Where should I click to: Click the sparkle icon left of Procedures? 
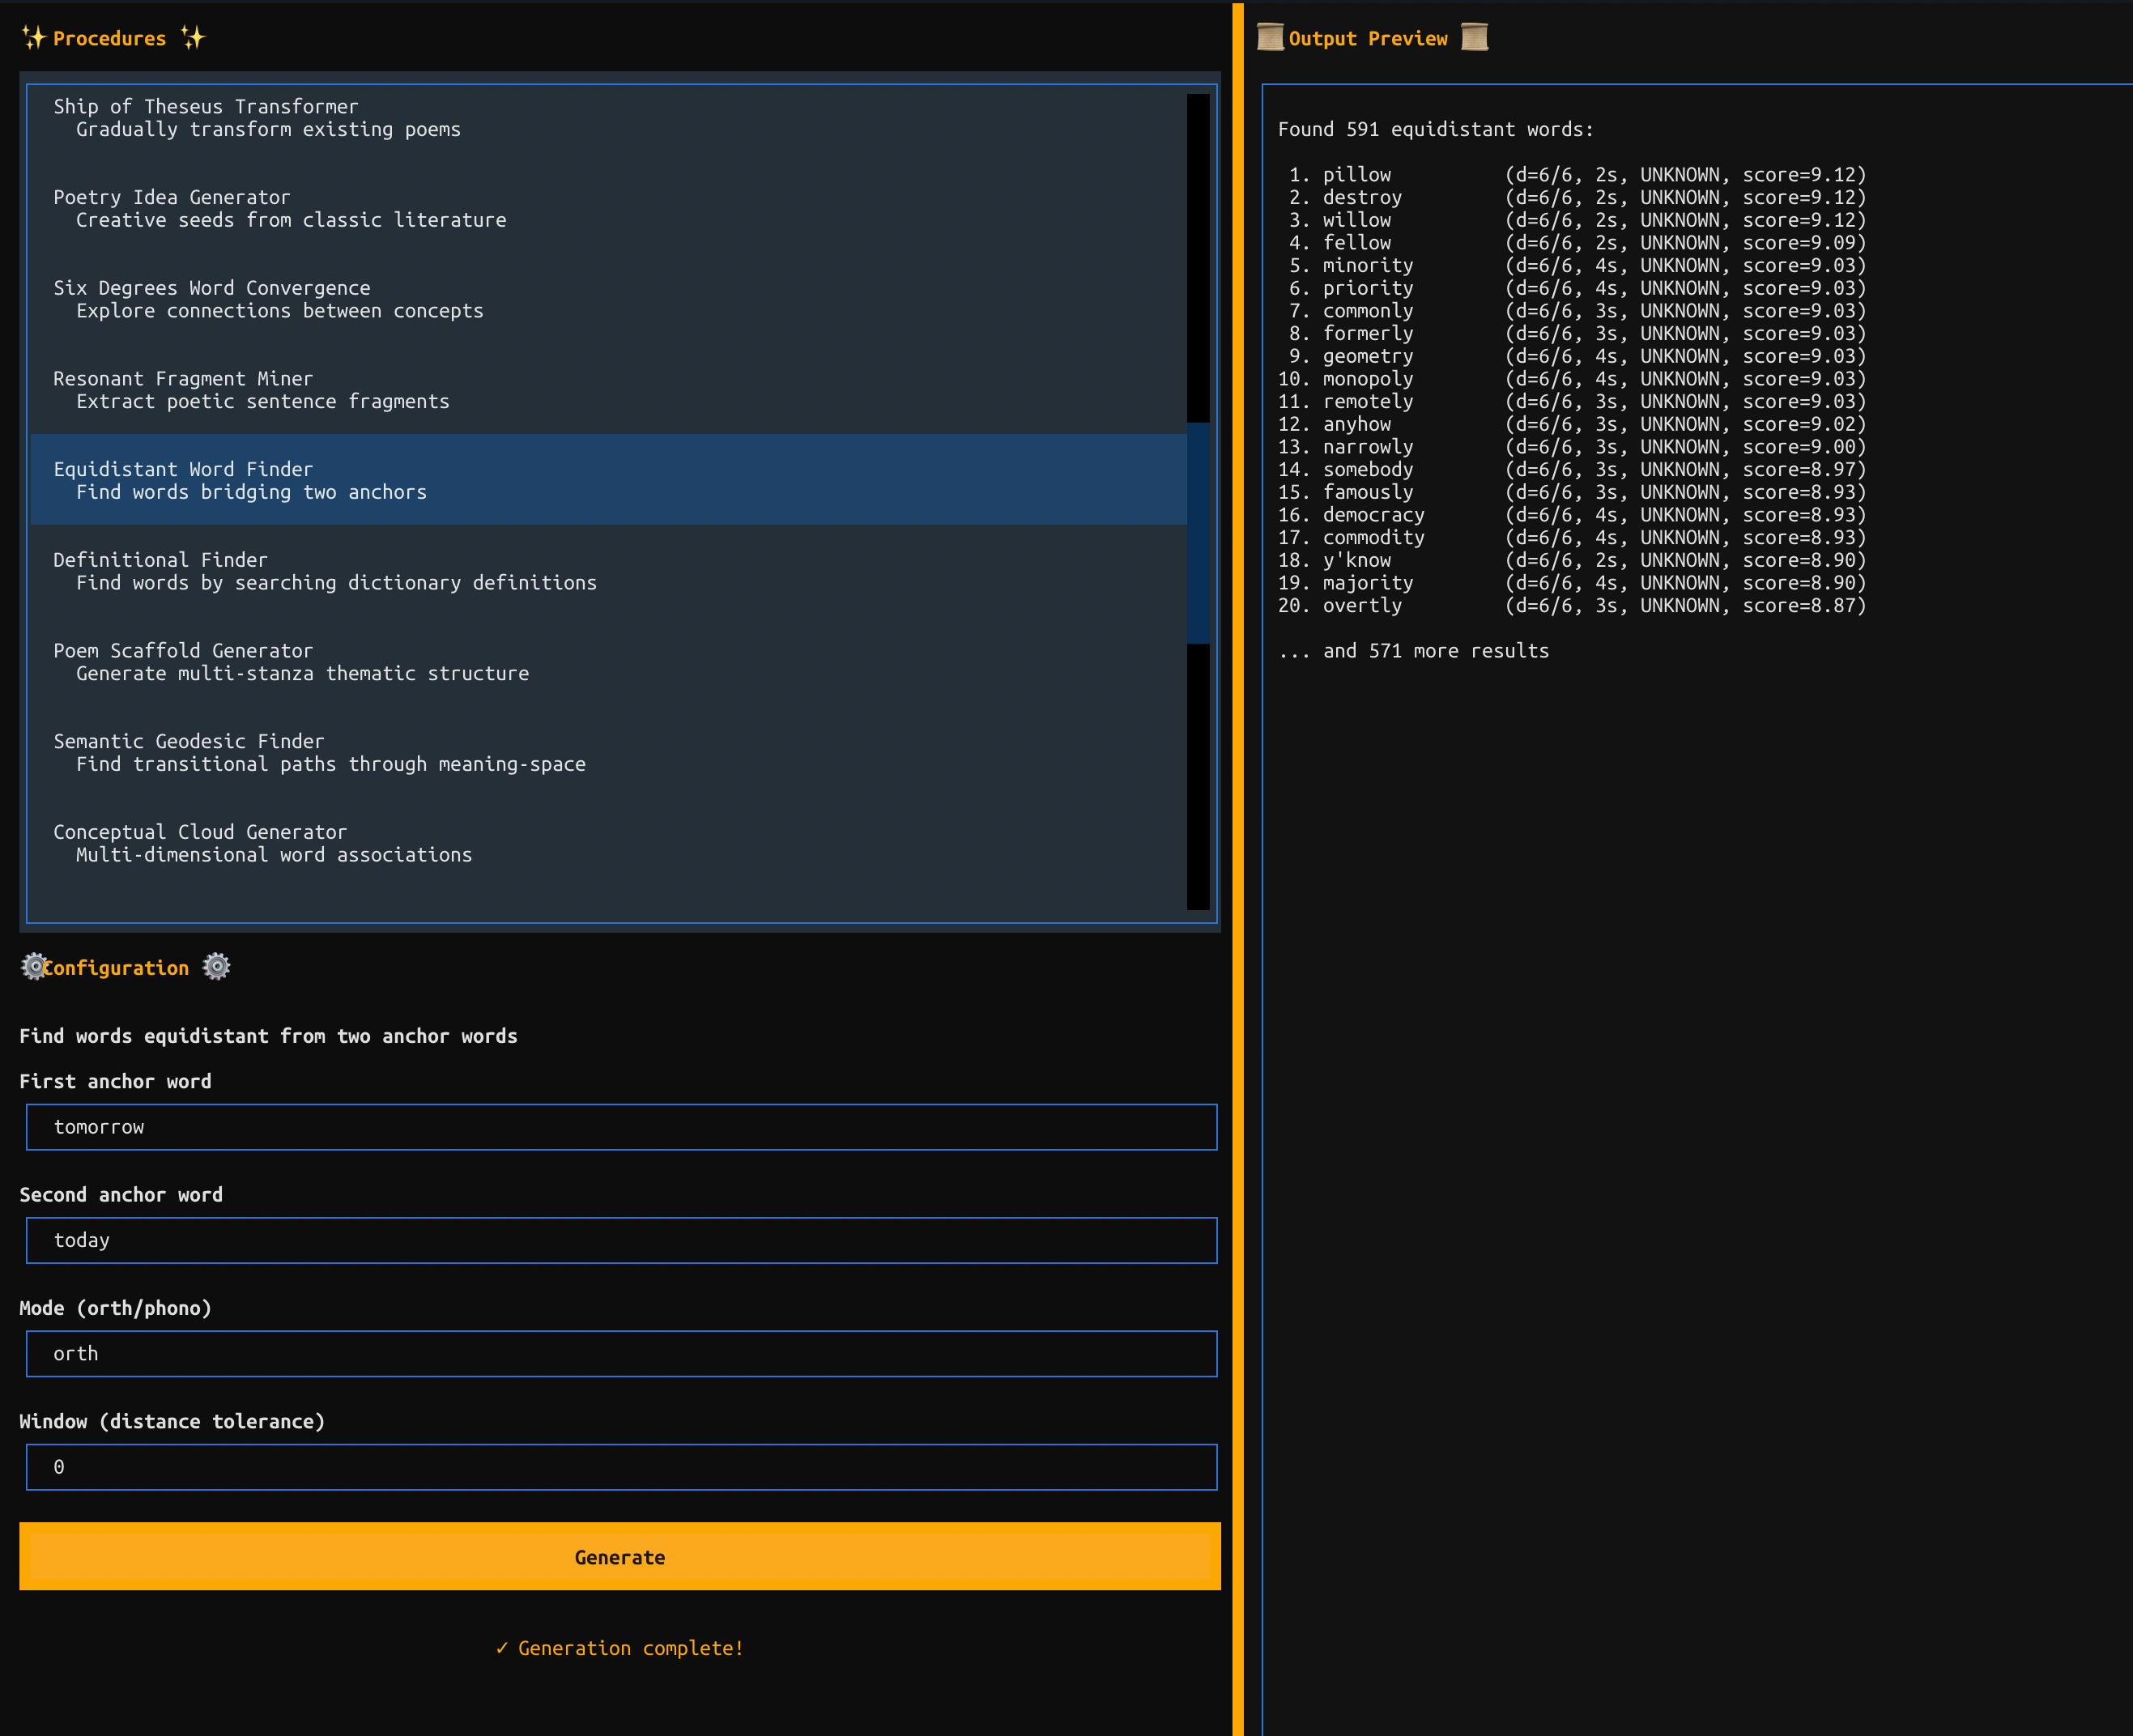click(34, 38)
